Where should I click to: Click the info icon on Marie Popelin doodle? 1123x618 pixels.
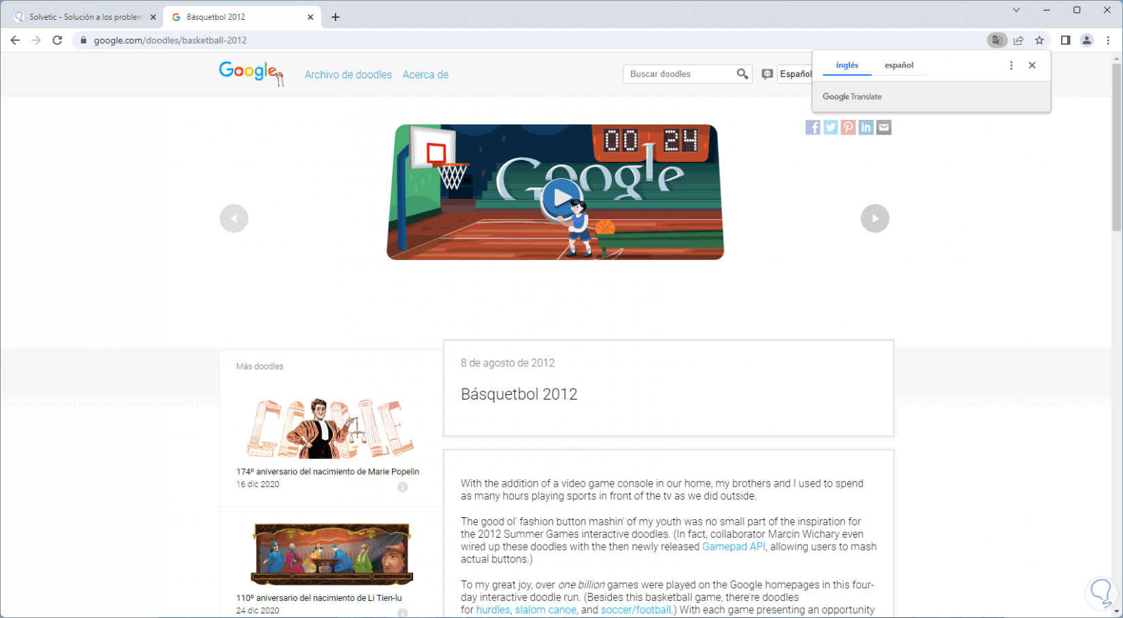tap(403, 487)
